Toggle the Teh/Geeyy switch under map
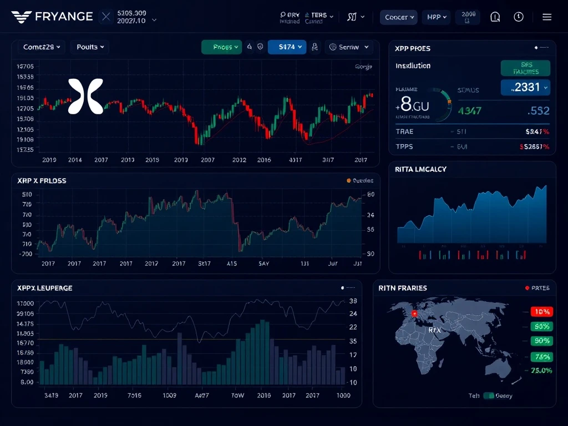The image size is (568, 426). point(489,395)
